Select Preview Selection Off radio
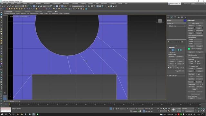Image resolution: width=206 pixels, height=116 pixels. pyautogui.click(x=168, y=68)
